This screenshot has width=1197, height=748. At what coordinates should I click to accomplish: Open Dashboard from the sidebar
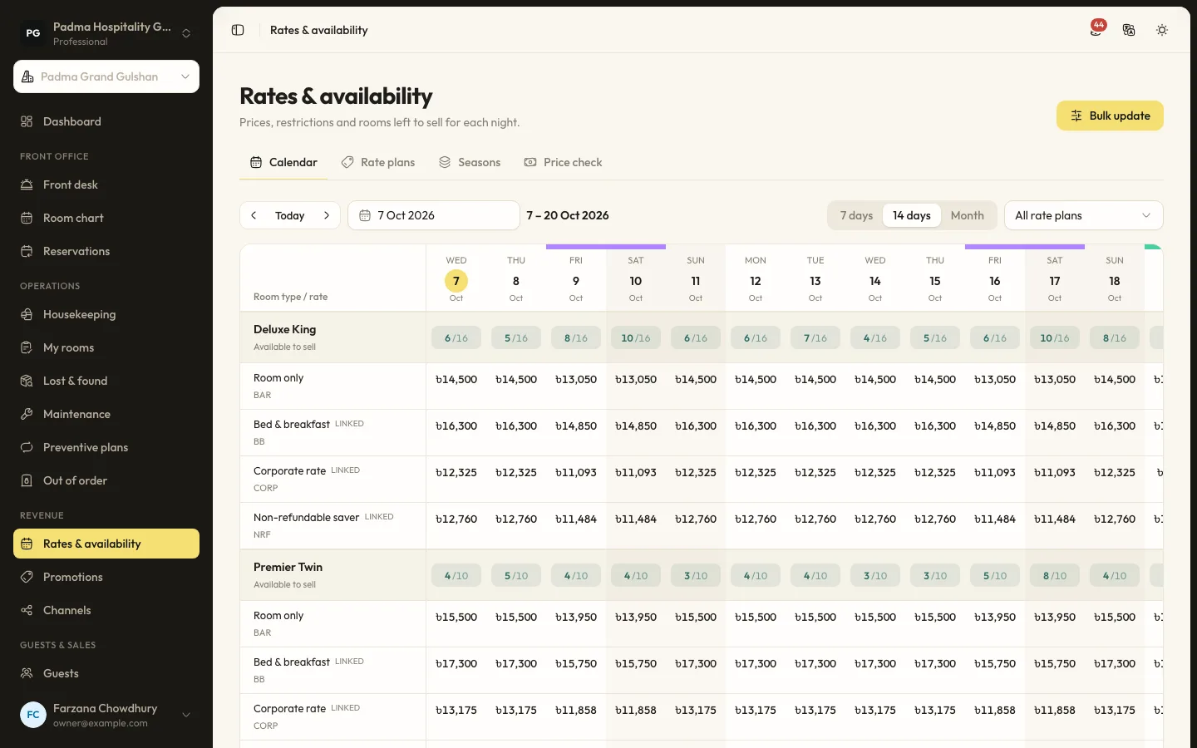pos(106,121)
